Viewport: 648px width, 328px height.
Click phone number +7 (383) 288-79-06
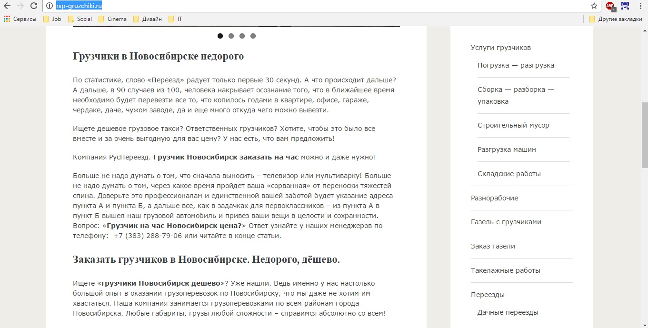click(x=148, y=235)
